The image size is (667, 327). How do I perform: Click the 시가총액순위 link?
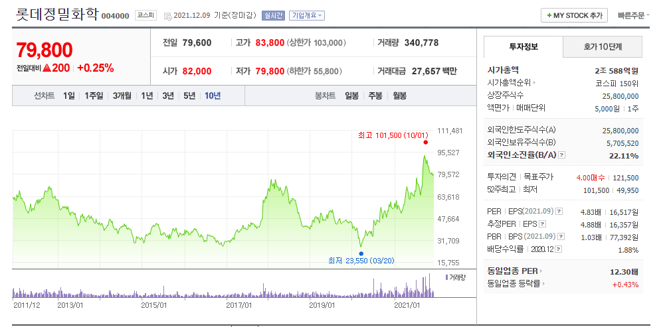pyautogui.click(x=510, y=83)
